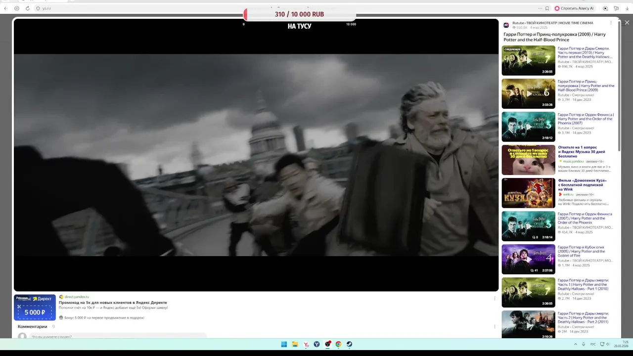Bookmark the current page
Screen dimensions: 633x356
tap(547, 8)
